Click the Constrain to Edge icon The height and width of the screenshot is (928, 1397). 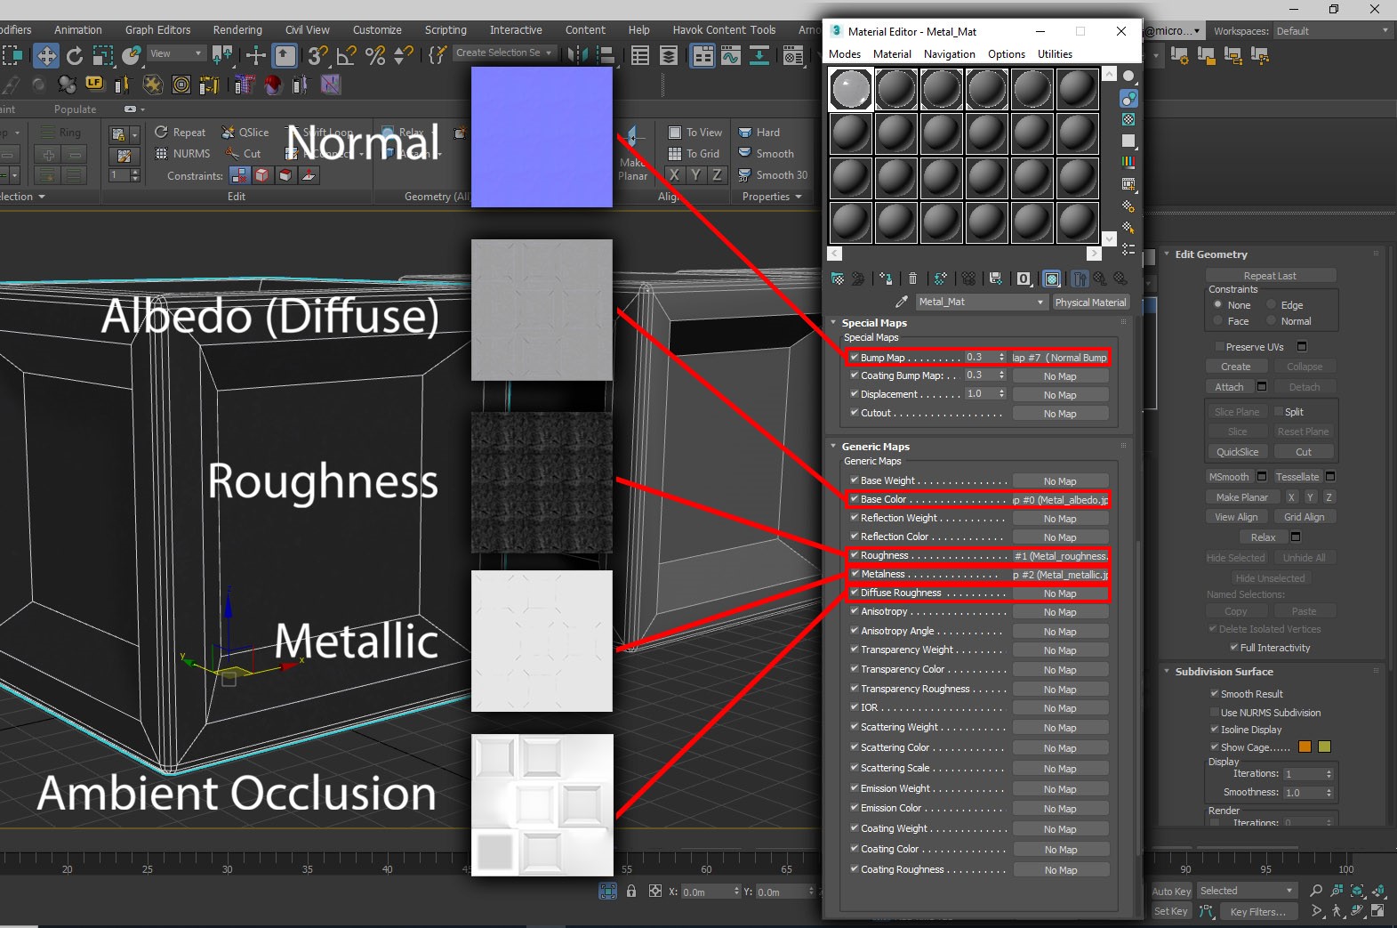[262, 175]
